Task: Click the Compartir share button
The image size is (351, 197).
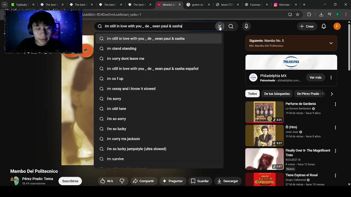Action: 143,181
